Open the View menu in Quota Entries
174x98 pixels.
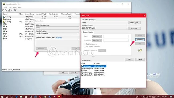tap(15, 7)
